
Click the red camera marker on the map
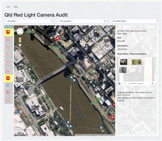tap(57, 39)
